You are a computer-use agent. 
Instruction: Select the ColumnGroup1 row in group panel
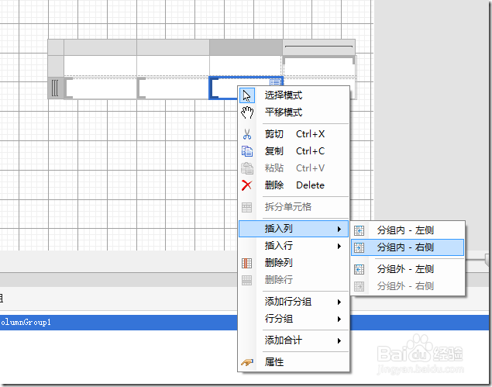[119, 323]
